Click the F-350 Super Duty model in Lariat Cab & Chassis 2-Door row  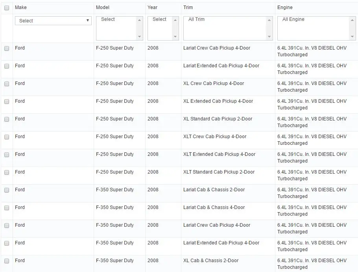(114, 190)
